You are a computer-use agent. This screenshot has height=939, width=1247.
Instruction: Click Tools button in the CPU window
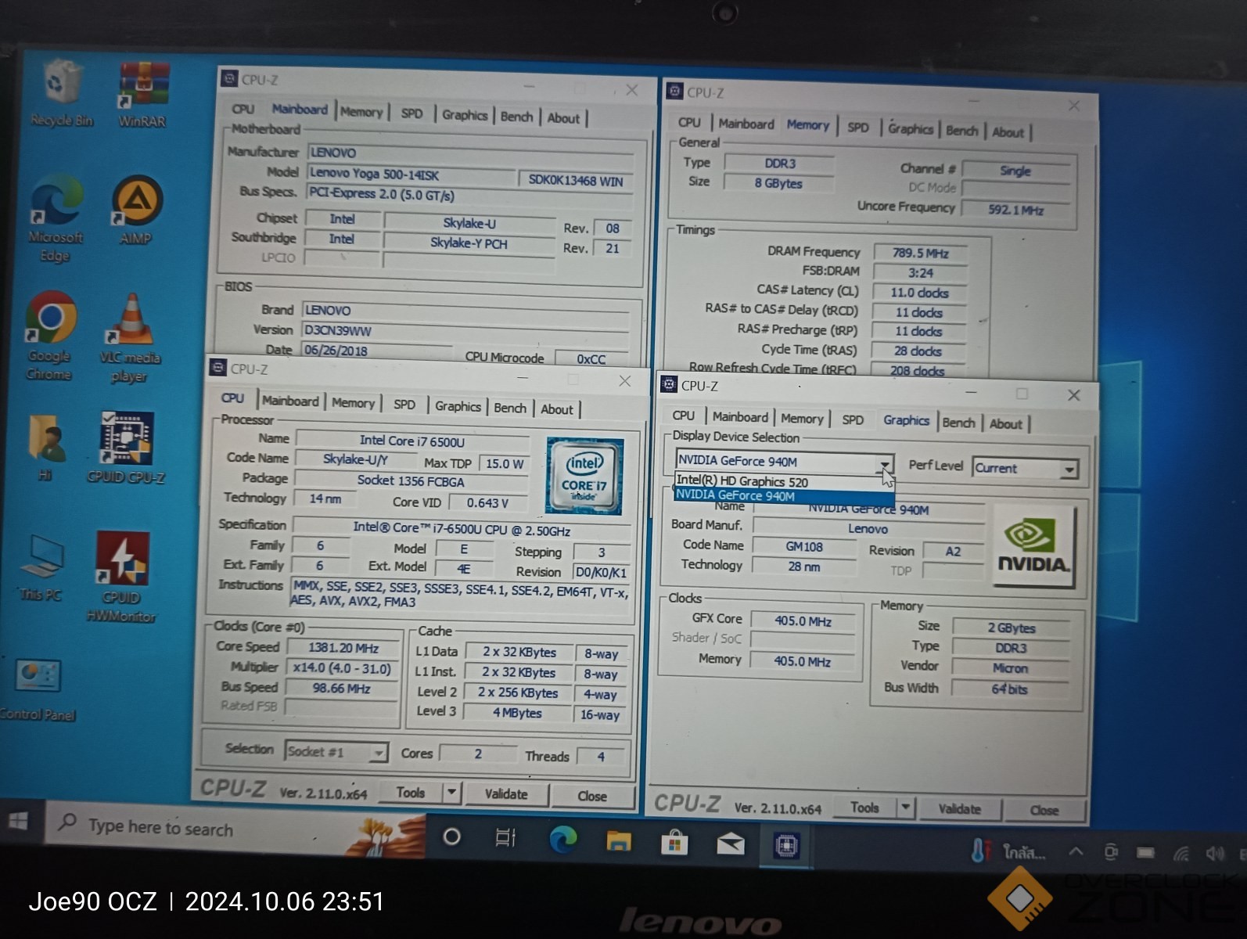click(x=411, y=792)
